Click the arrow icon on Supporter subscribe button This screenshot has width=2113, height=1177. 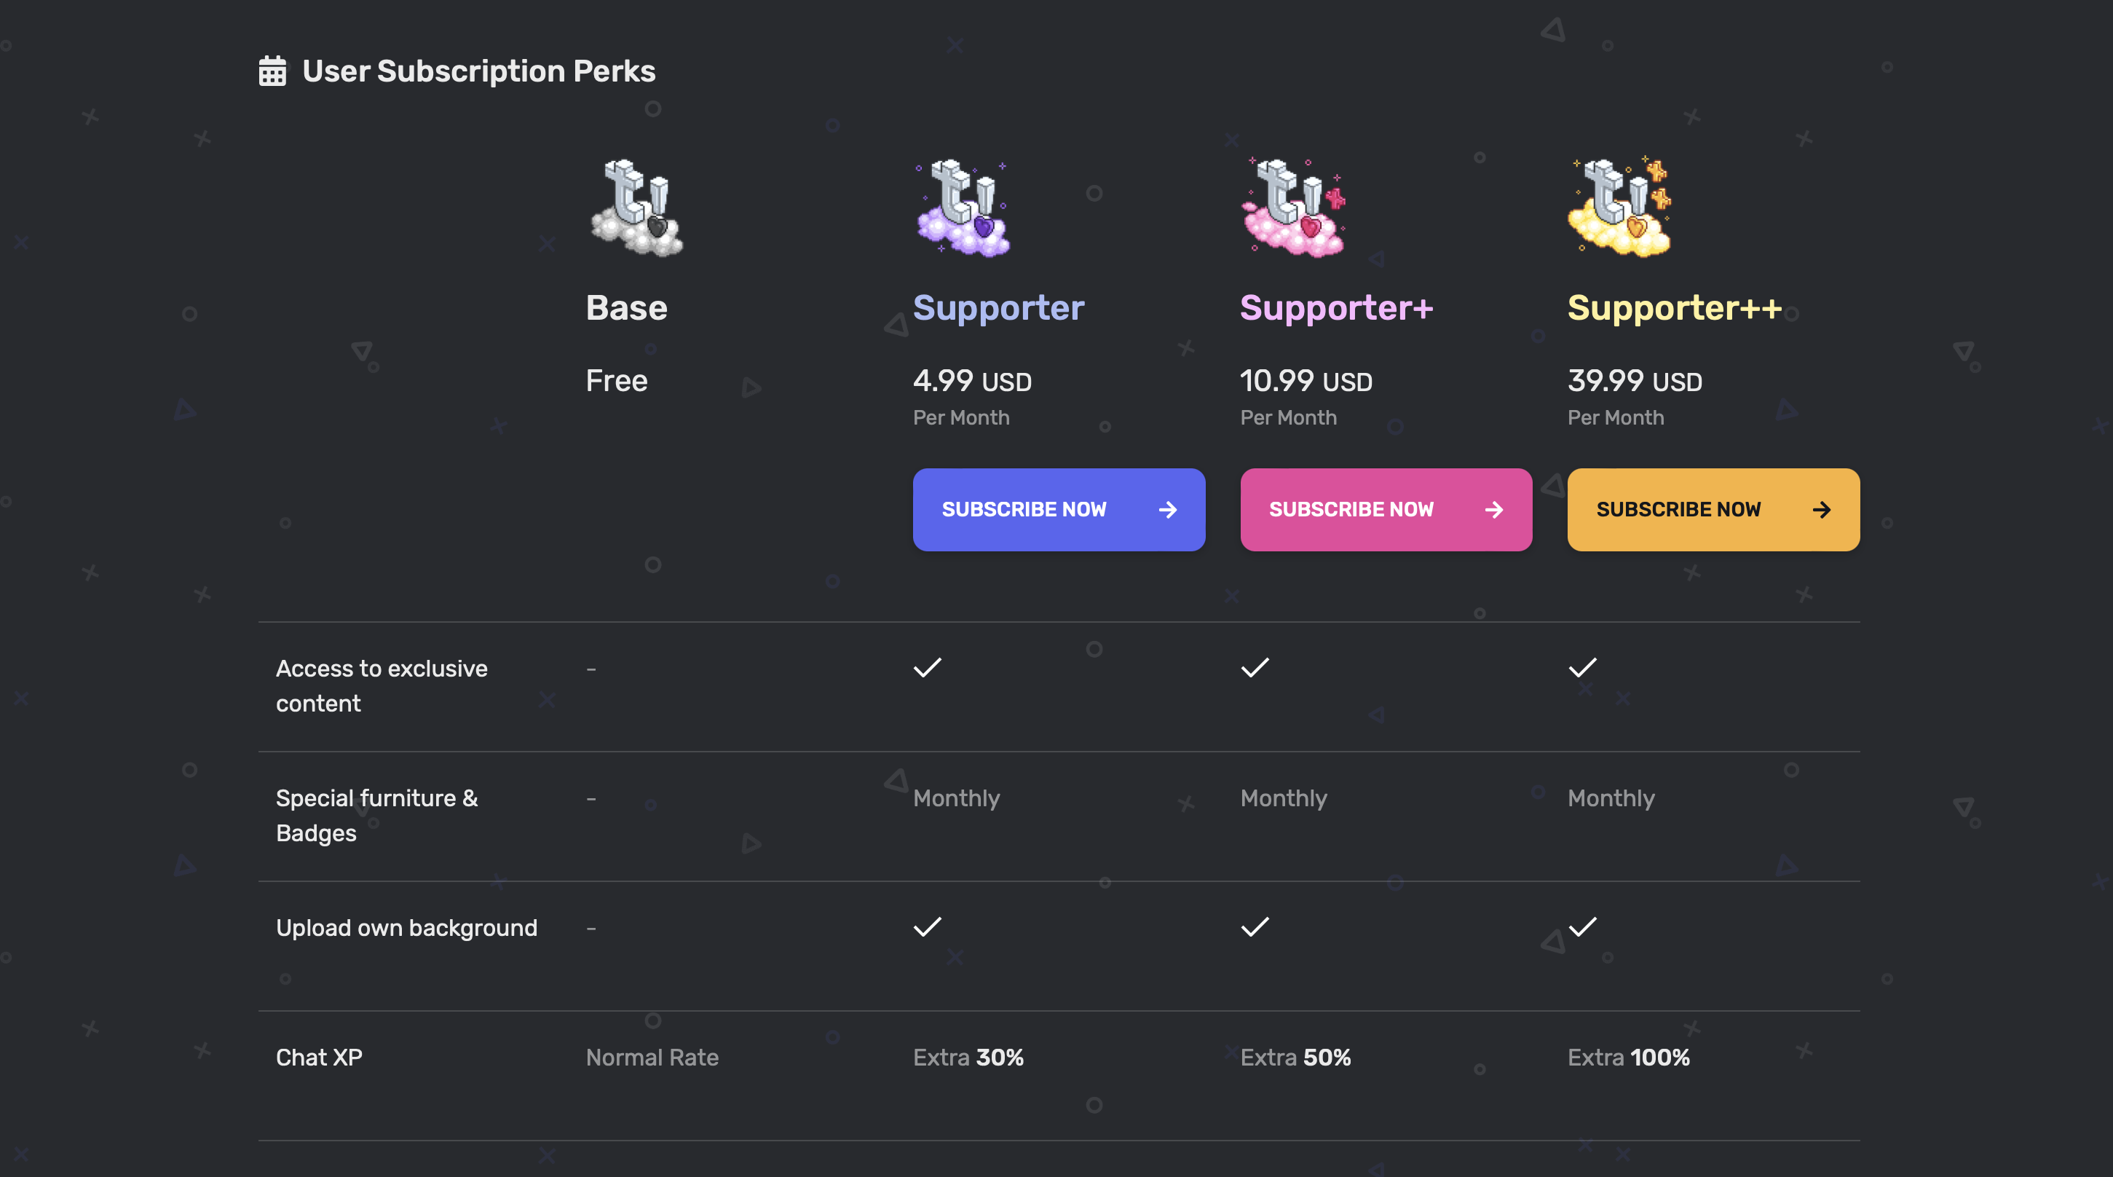pyautogui.click(x=1168, y=509)
